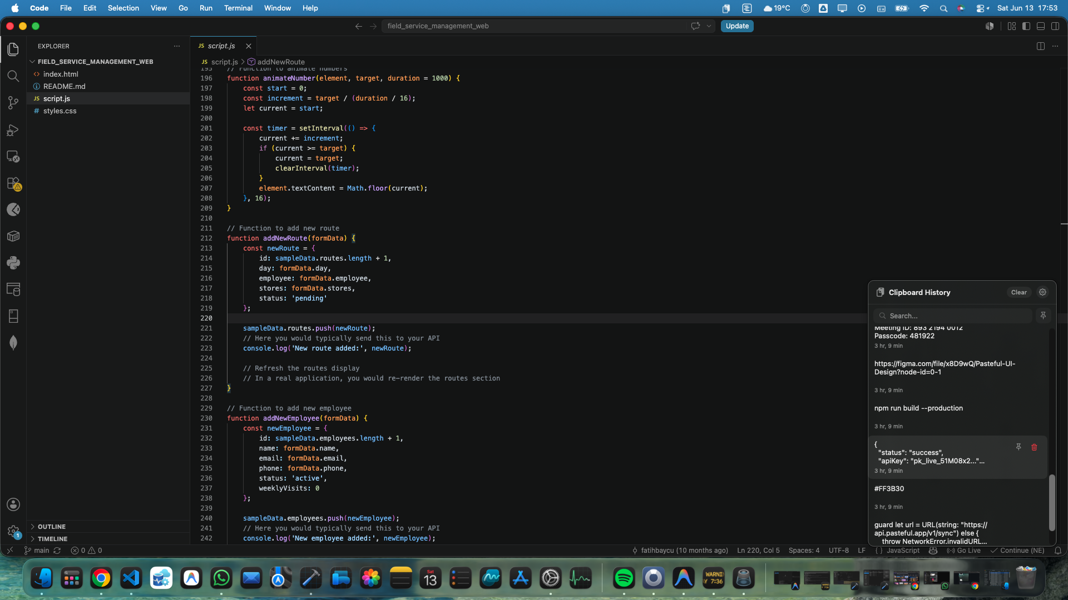Open the Run and Debug view

(x=13, y=130)
